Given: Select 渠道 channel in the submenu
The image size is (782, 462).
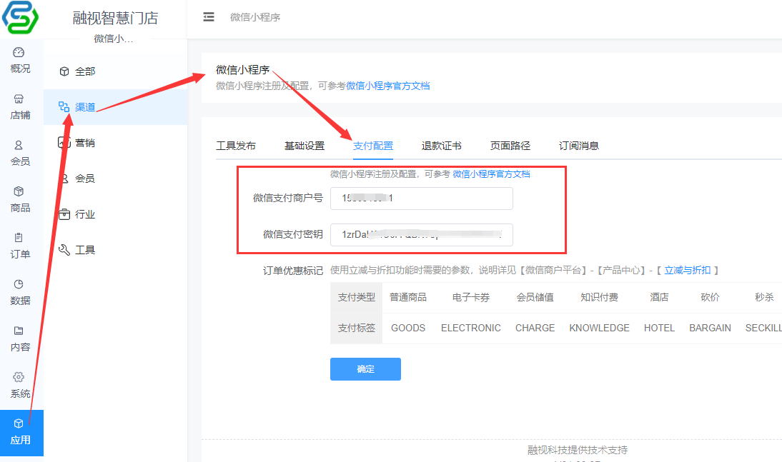Looking at the screenshot, I should pyautogui.click(x=115, y=106).
